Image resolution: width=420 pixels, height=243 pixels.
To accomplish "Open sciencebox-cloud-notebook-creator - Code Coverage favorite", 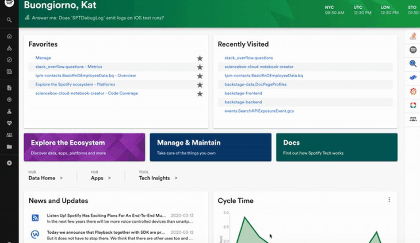I will coord(87,93).
